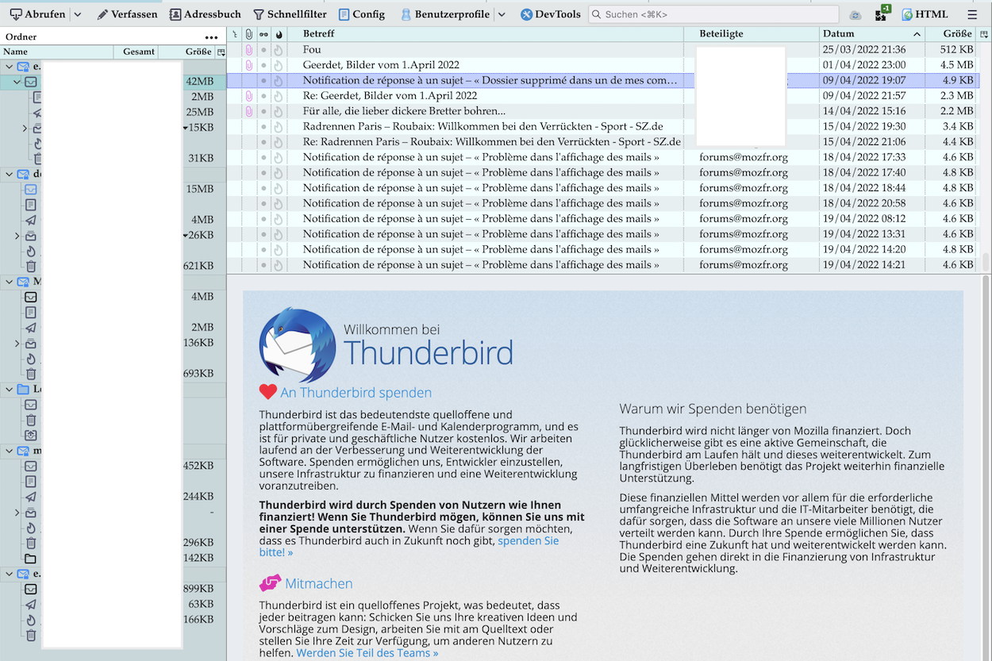Toggle junk flame on 19/04/2022 14:21 message

pyautogui.click(x=279, y=265)
